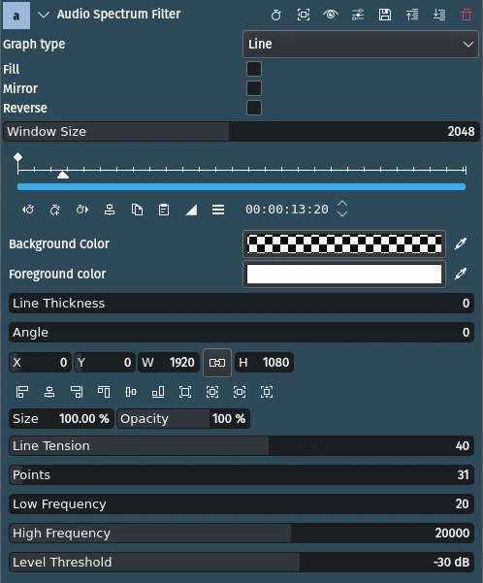Viewport: 483px width, 583px height.
Task: Pick the background color with the eyedropper
Action: coord(461,243)
